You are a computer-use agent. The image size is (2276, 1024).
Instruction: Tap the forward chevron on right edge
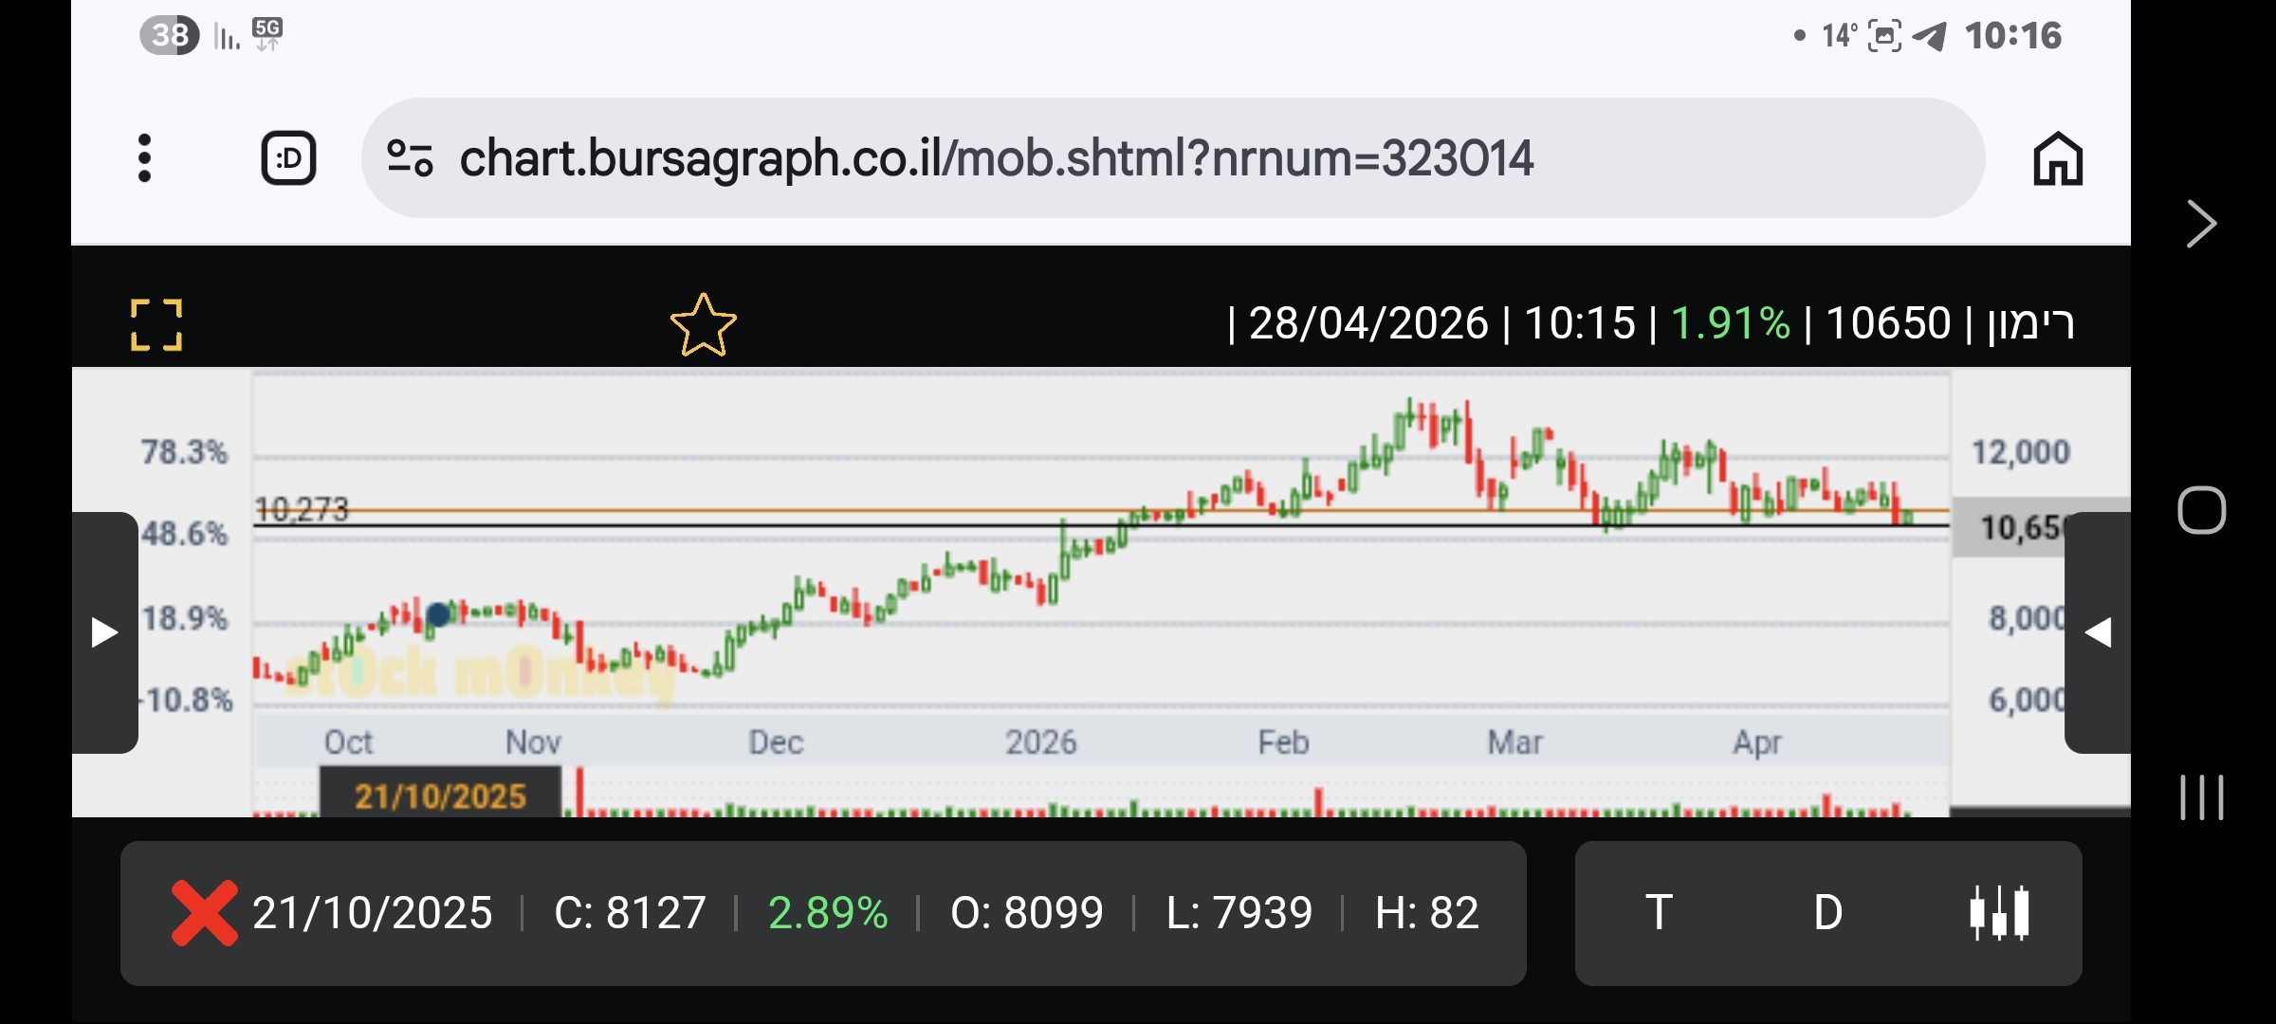click(2200, 225)
